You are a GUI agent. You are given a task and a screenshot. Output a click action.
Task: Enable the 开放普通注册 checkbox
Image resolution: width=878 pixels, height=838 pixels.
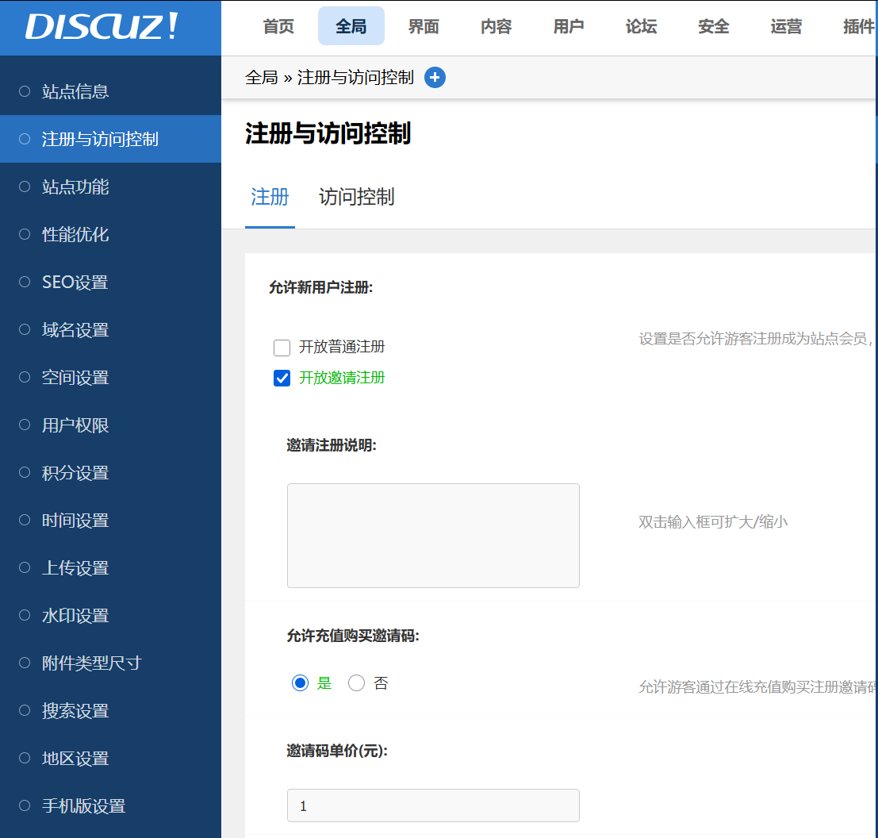(282, 348)
